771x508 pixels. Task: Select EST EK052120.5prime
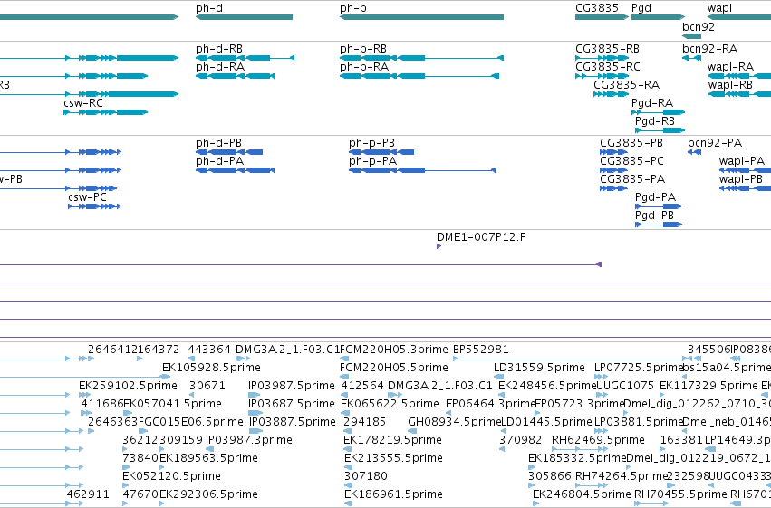(171, 476)
